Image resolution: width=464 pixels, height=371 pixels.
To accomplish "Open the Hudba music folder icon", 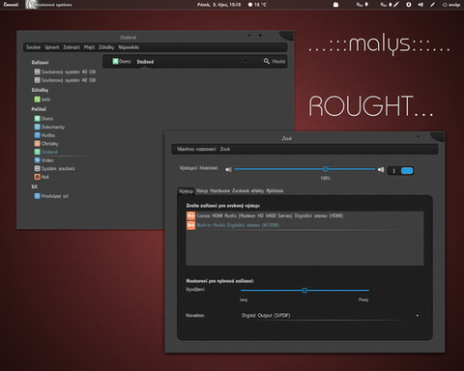I will coord(38,135).
